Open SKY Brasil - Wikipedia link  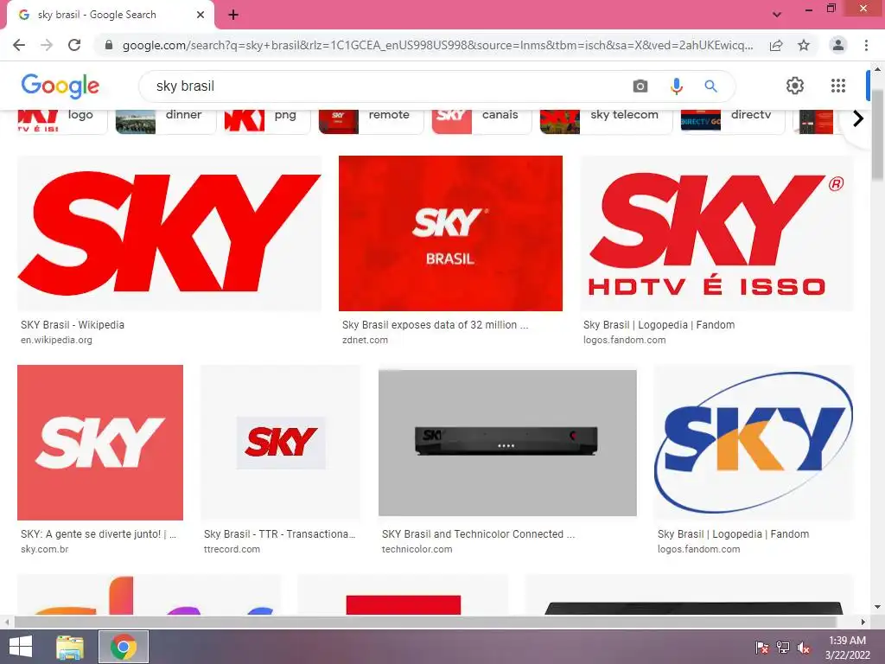coord(73,325)
